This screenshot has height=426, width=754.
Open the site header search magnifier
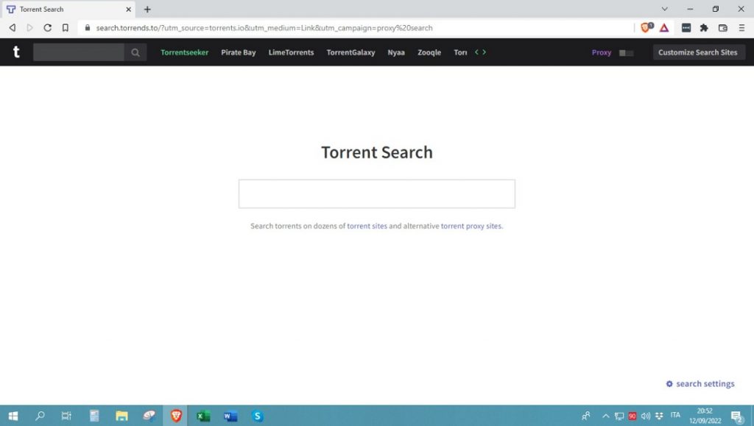point(135,52)
